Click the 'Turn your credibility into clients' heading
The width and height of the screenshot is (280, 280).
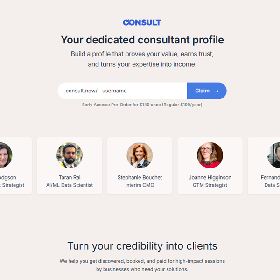142,246
